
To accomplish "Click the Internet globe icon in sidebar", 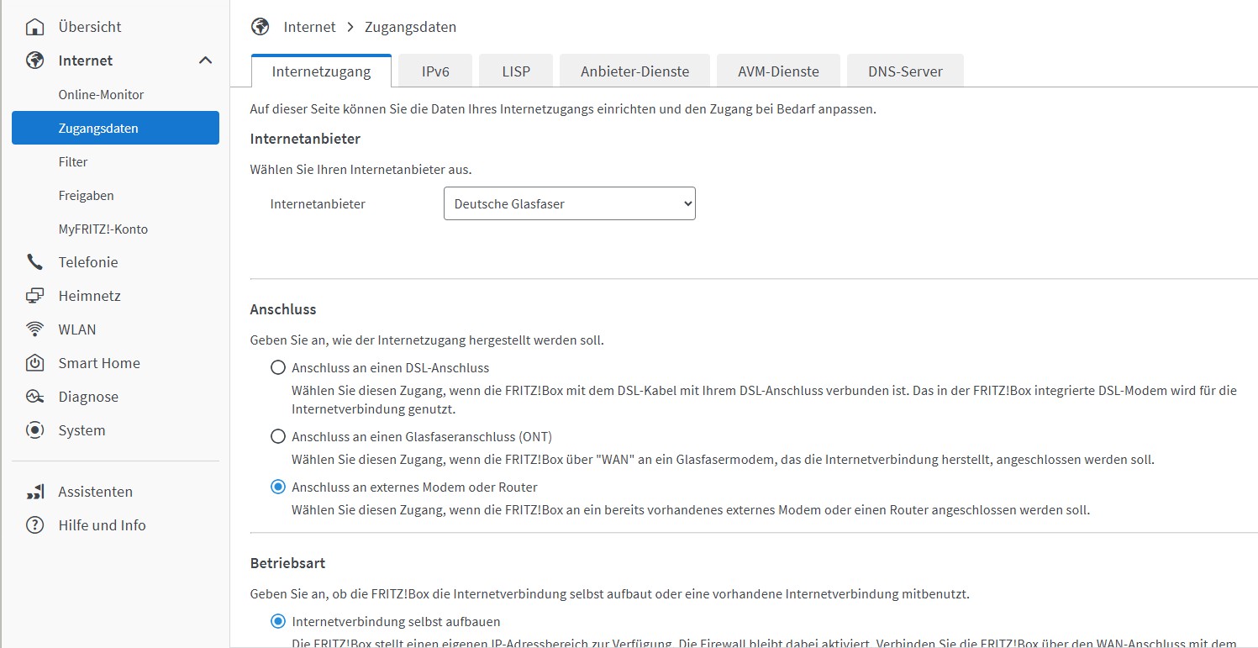I will [34, 61].
